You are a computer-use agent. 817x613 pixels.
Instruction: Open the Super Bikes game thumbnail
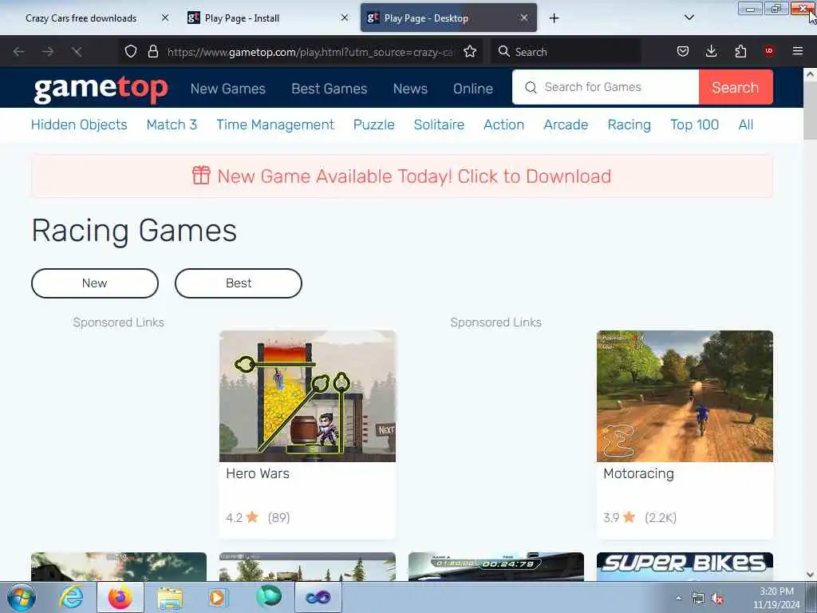685,567
